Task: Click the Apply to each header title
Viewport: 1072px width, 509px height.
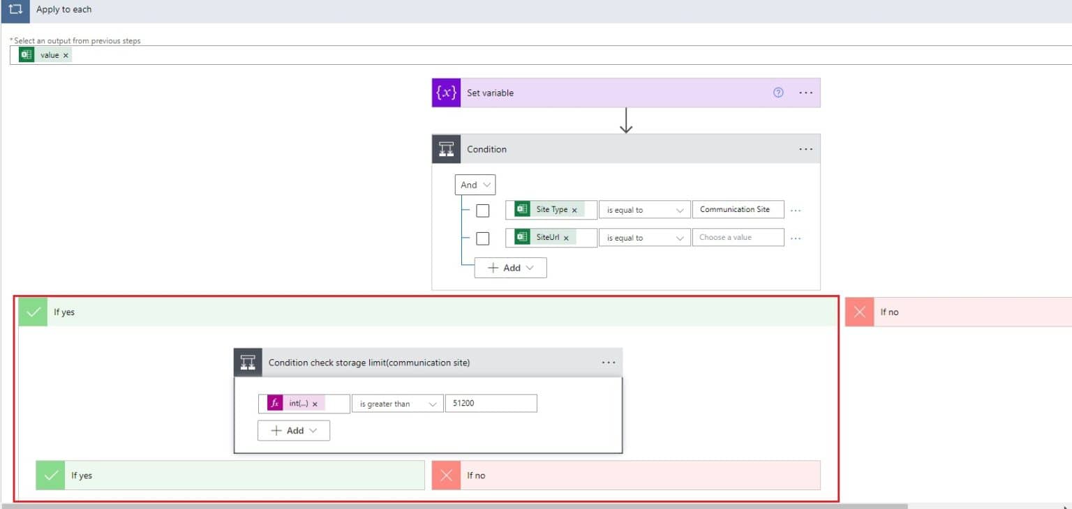Action: (x=64, y=10)
